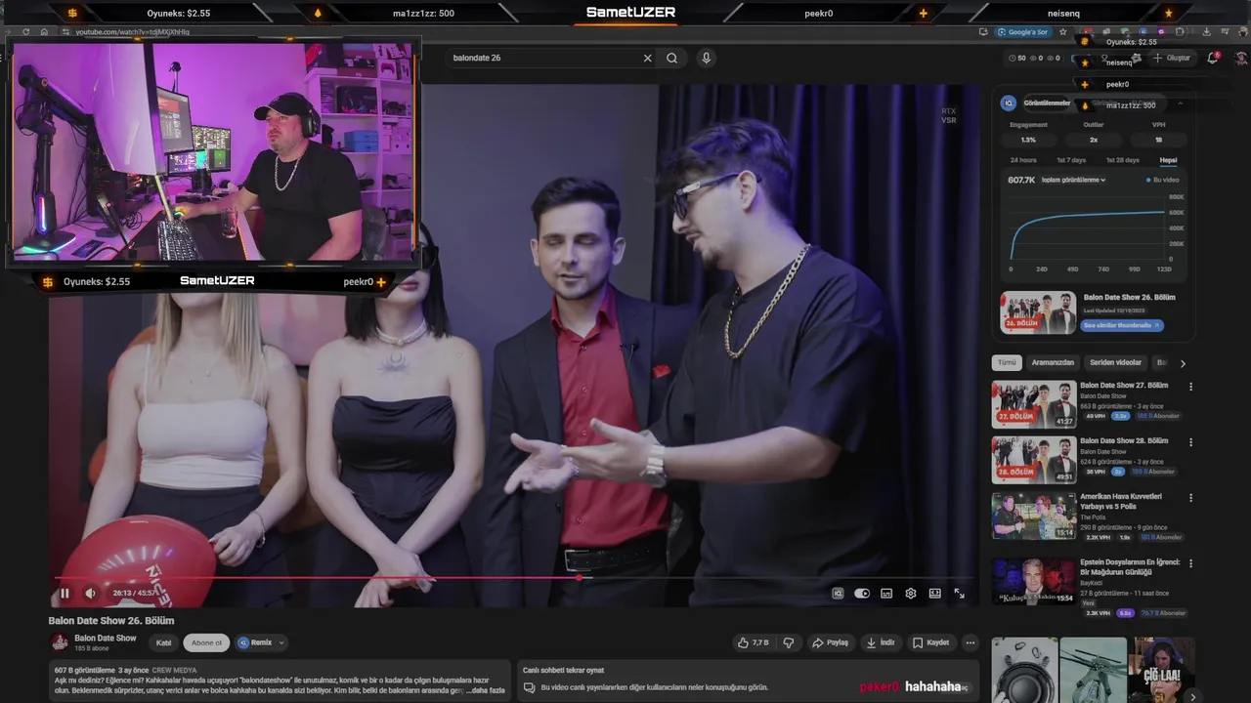
Task: Open the Epstein Dosyalarının En İğrenci video title
Action: (x=1130, y=567)
